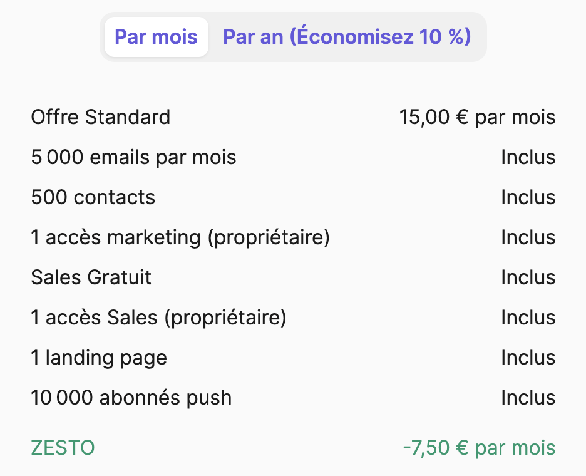This screenshot has width=586, height=476.
Task: Switch to "Par an (Économisez 10 %)" billing
Action: point(347,37)
